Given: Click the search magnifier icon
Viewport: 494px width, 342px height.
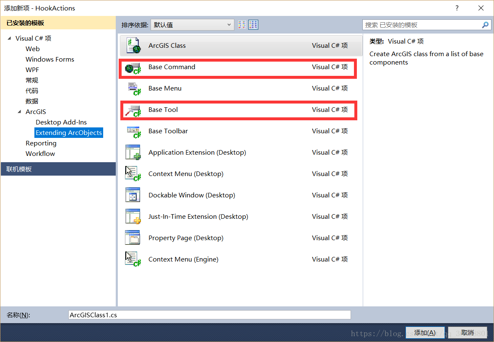Looking at the screenshot, I should (x=485, y=25).
